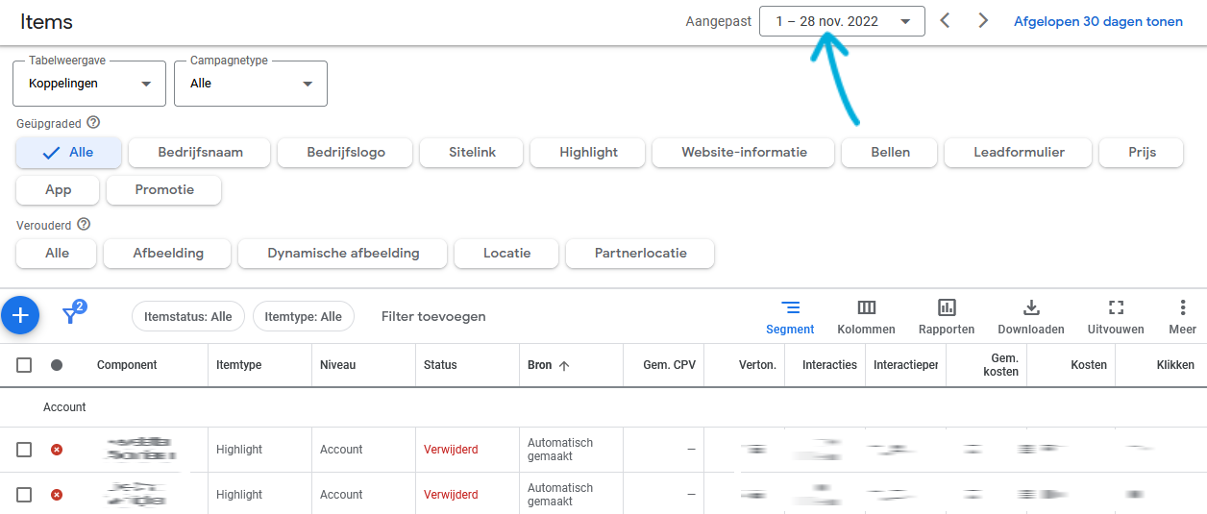Click the blue plus add button
The width and height of the screenshot is (1207, 514).
tap(20, 315)
